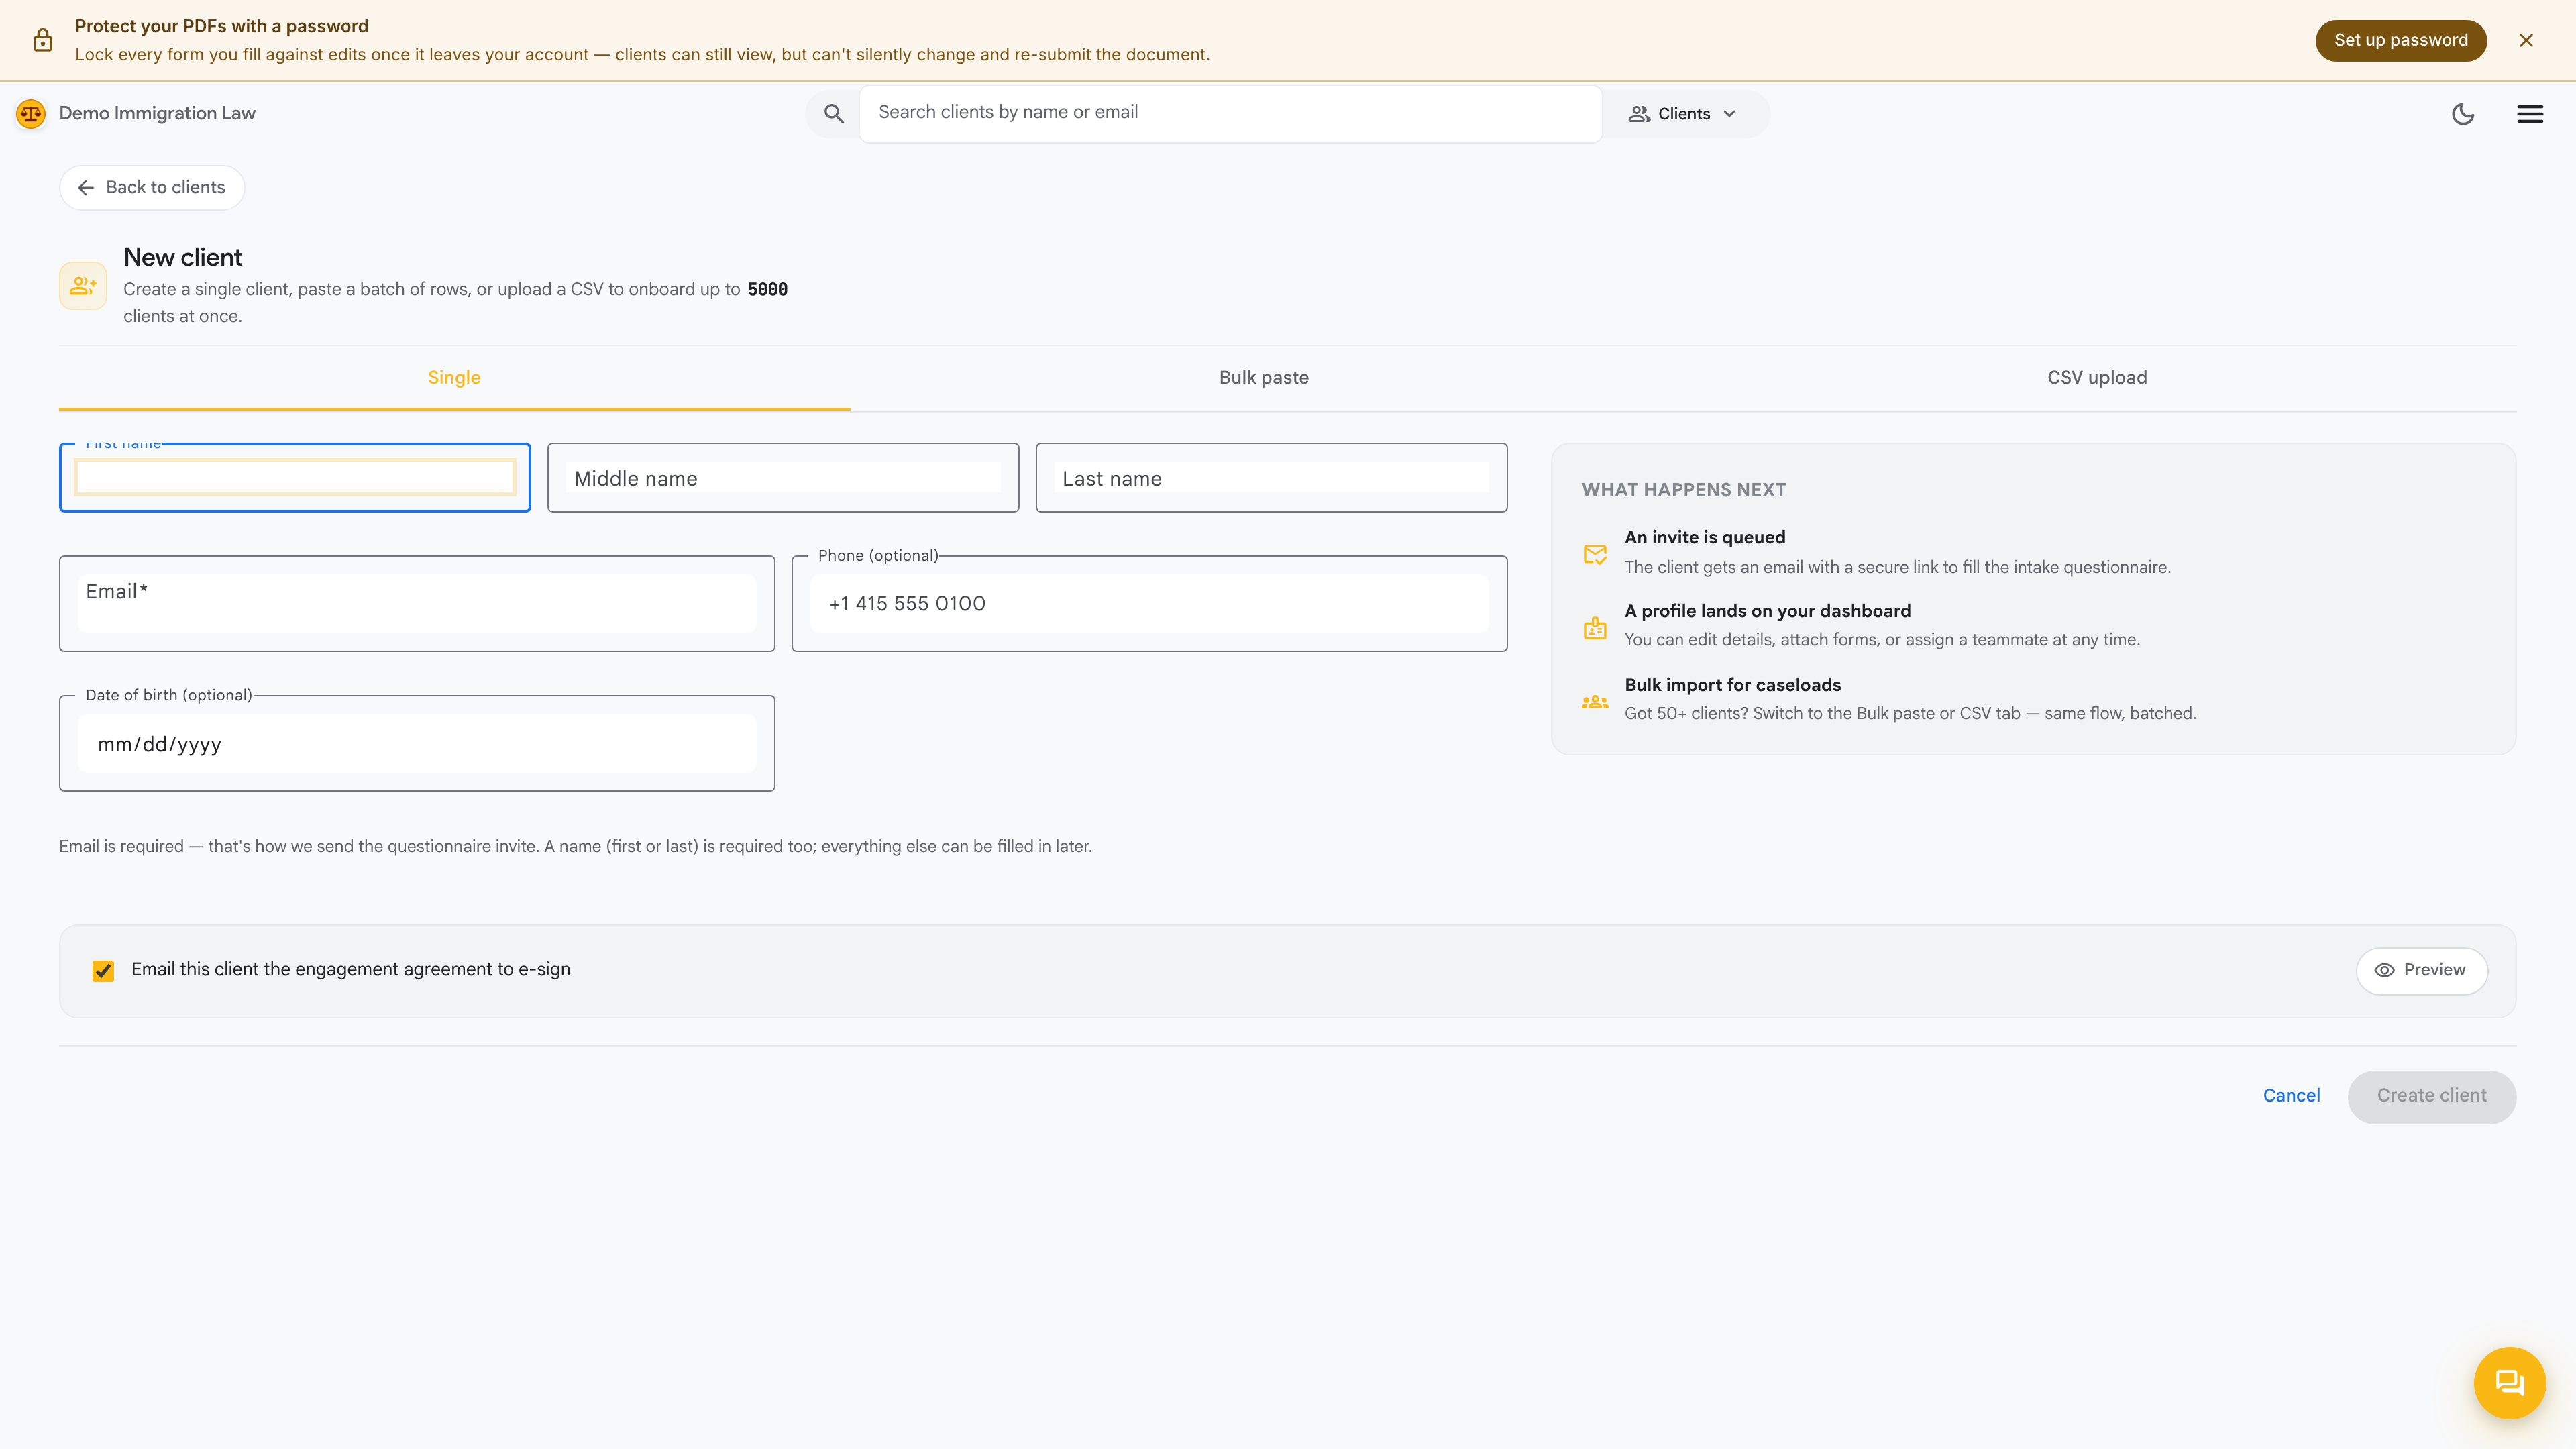The image size is (2576, 1449).
Task: Click the Set up password button
Action: pyautogui.click(x=2400, y=40)
